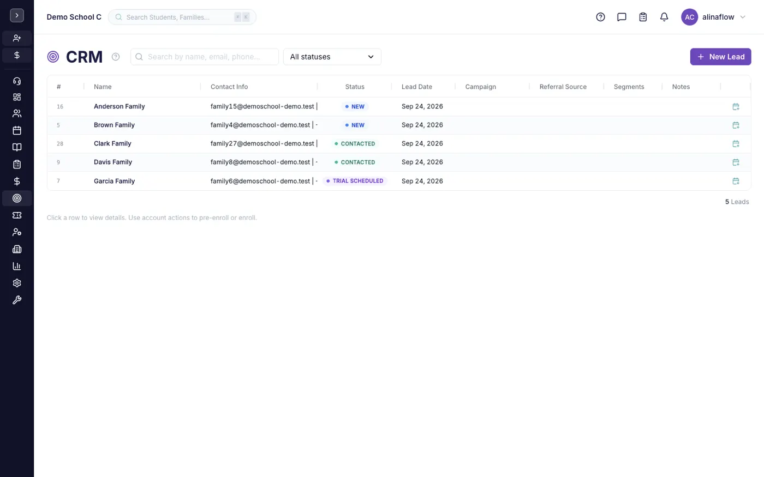Open the user-with-gear icon in sidebar
Screen dimensions: 764x477
pyautogui.click(x=17, y=232)
